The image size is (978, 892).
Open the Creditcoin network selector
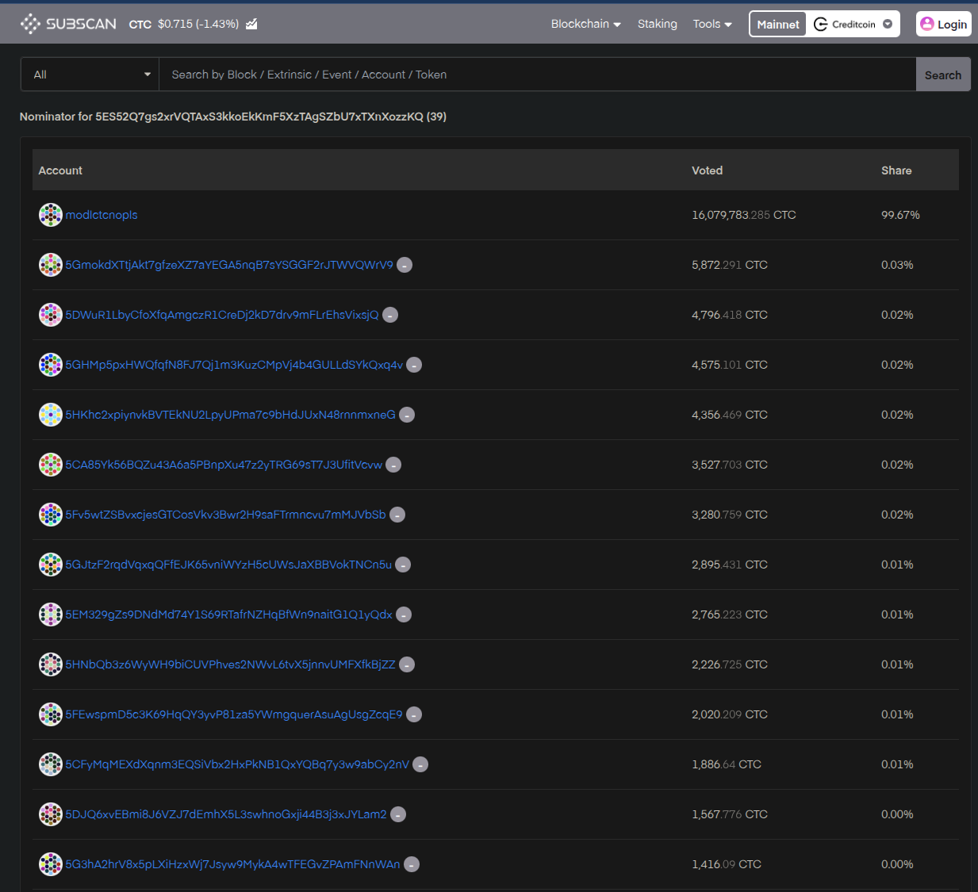[853, 24]
